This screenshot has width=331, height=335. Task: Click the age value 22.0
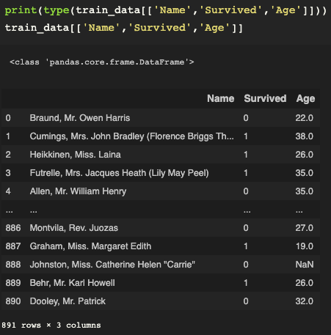coord(305,118)
